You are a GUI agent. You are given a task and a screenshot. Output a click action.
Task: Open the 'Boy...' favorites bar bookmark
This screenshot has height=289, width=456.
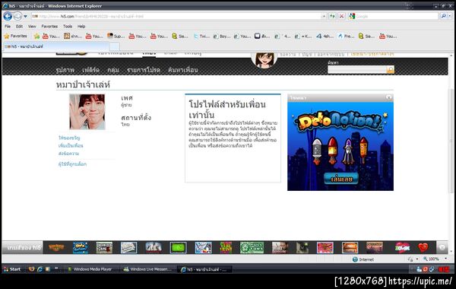pyautogui.click(x=222, y=36)
